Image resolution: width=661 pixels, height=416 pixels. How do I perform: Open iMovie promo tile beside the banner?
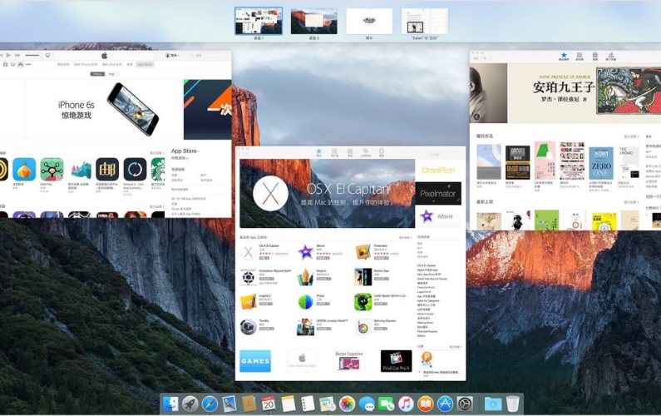pos(438,216)
